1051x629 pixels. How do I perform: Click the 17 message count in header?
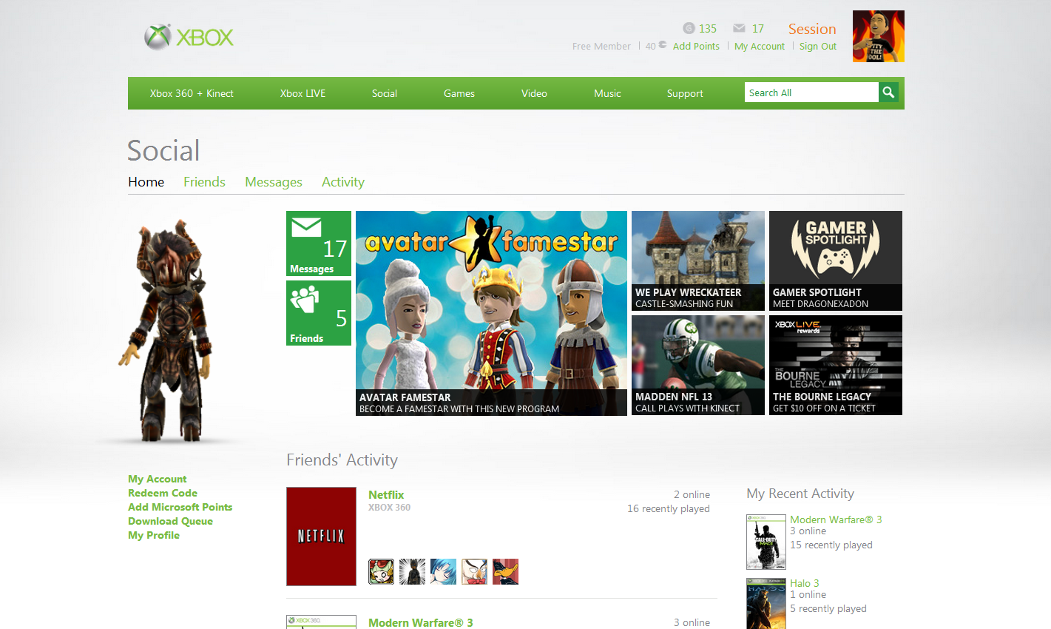tap(758, 28)
